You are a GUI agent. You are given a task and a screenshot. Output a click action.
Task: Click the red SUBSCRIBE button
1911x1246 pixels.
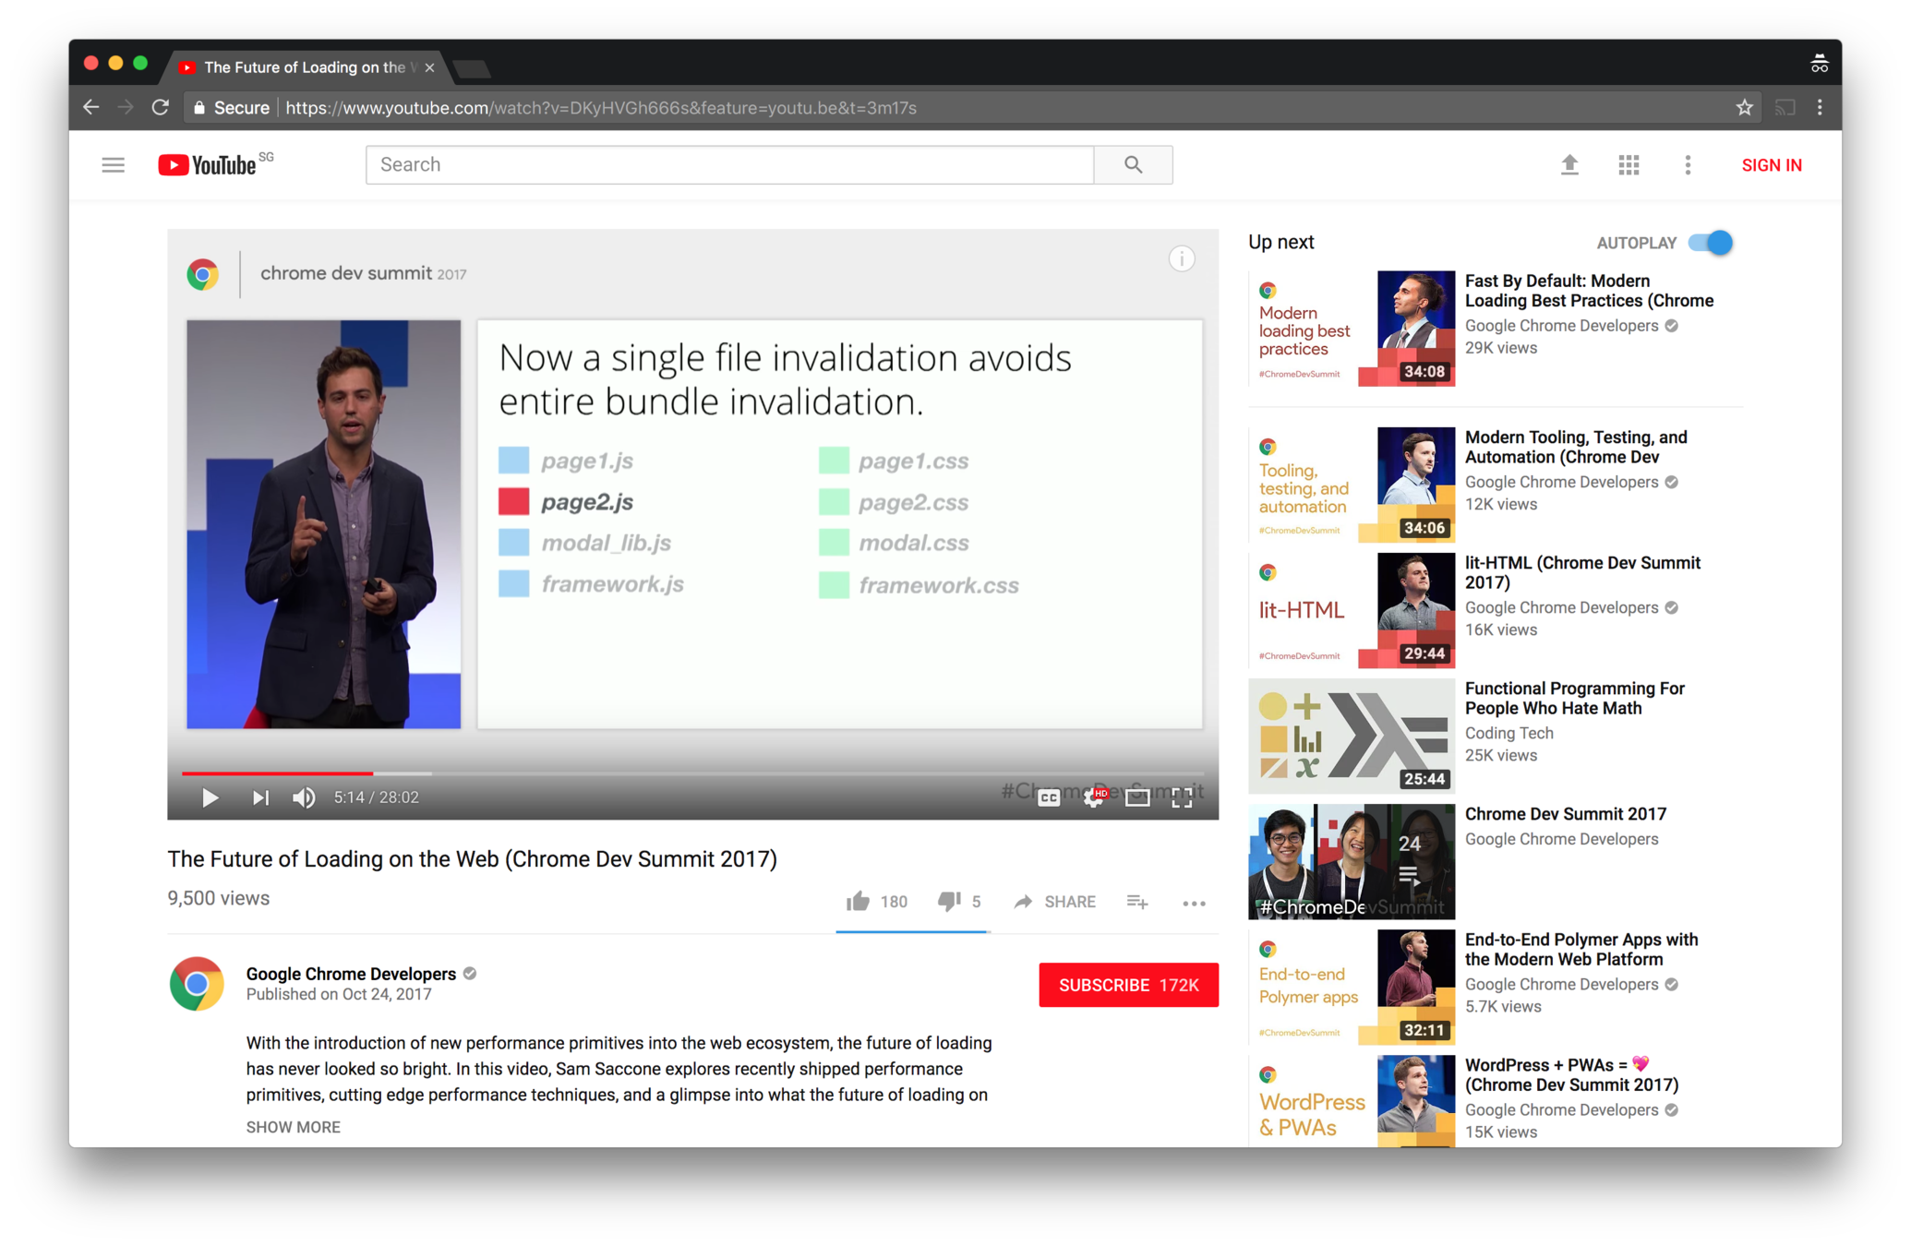click(x=1128, y=985)
